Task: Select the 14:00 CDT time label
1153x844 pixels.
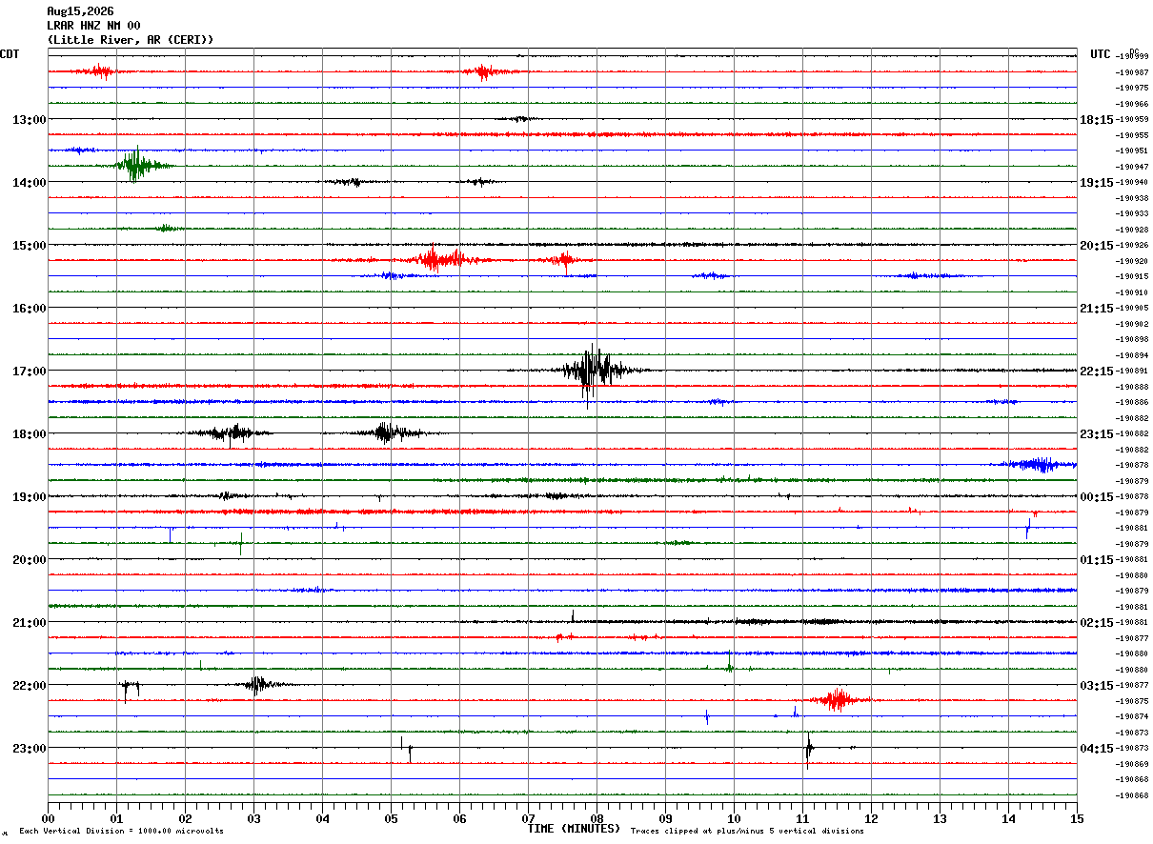Action: (x=29, y=182)
